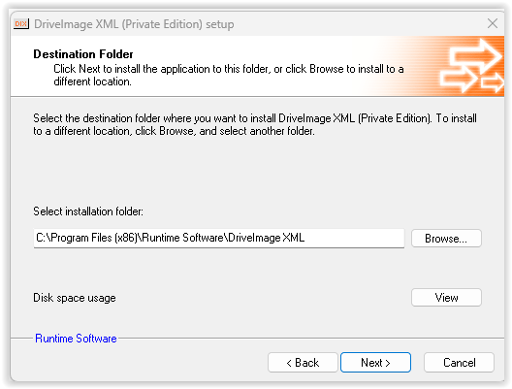This screenshot has width=512, height=389.
Task: Open the Browse... folder picker
Action: [x=446, y=239]
